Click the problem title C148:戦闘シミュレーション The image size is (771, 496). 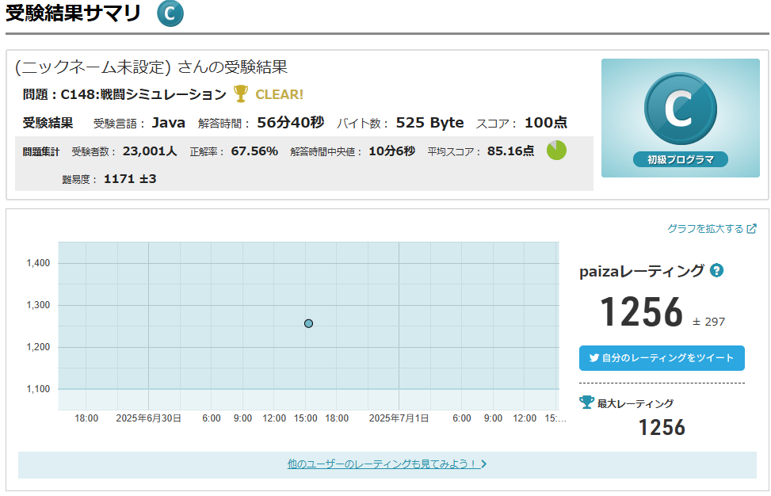click(x=143, y=94)
